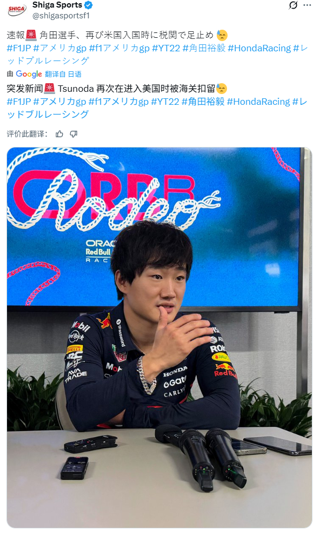Viewport: 320px width, 537px height.
Task: Open the translated #YT22 hashtag
Action: click(165, 102)
